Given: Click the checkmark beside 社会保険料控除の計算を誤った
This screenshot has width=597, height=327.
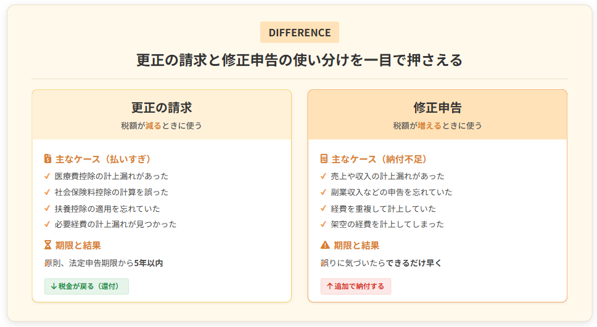Looking at the screenshot, I should (47, 192).
